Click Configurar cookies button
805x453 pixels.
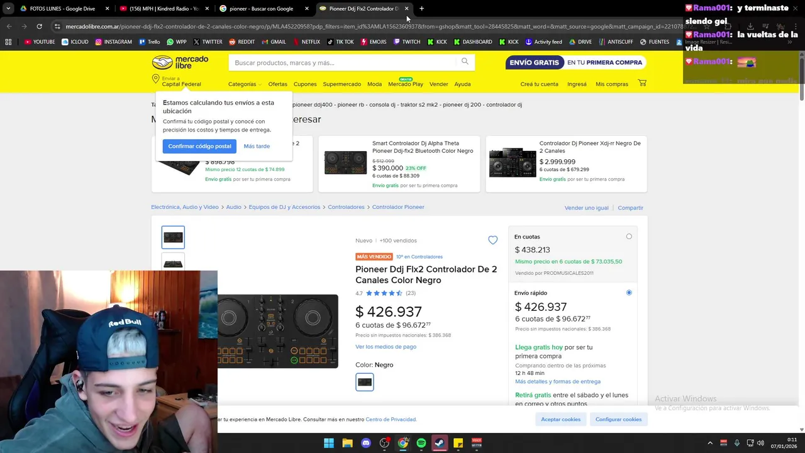coord(618,419)
